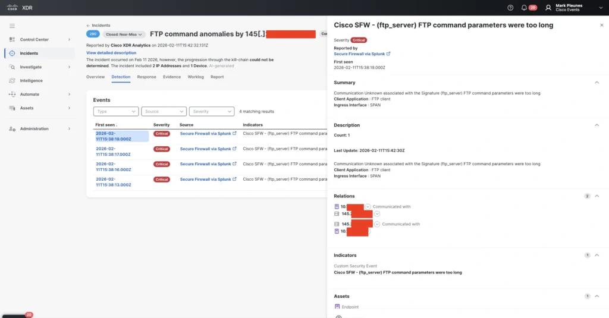Click the indicator name under Custom Security Event
This screenshot has height=318, width=609.
coord(398,273)
